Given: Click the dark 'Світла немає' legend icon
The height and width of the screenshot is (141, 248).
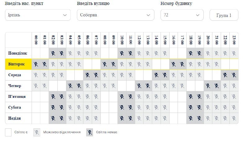Looking at the screenshot, I should pos(90,132).
